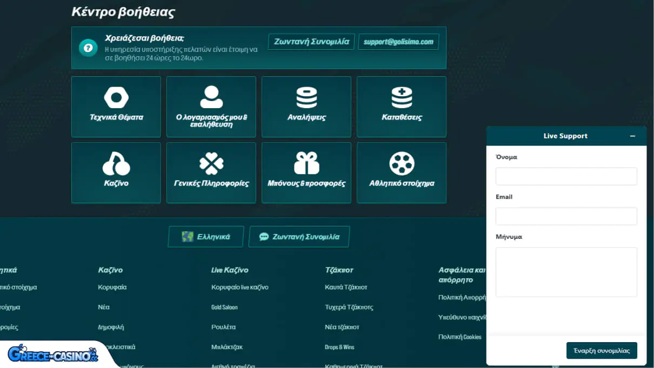The height and width of the screenshot is (368, 654).
Task: Click the Μήνυμα message text area
Action: click(566, 272)
